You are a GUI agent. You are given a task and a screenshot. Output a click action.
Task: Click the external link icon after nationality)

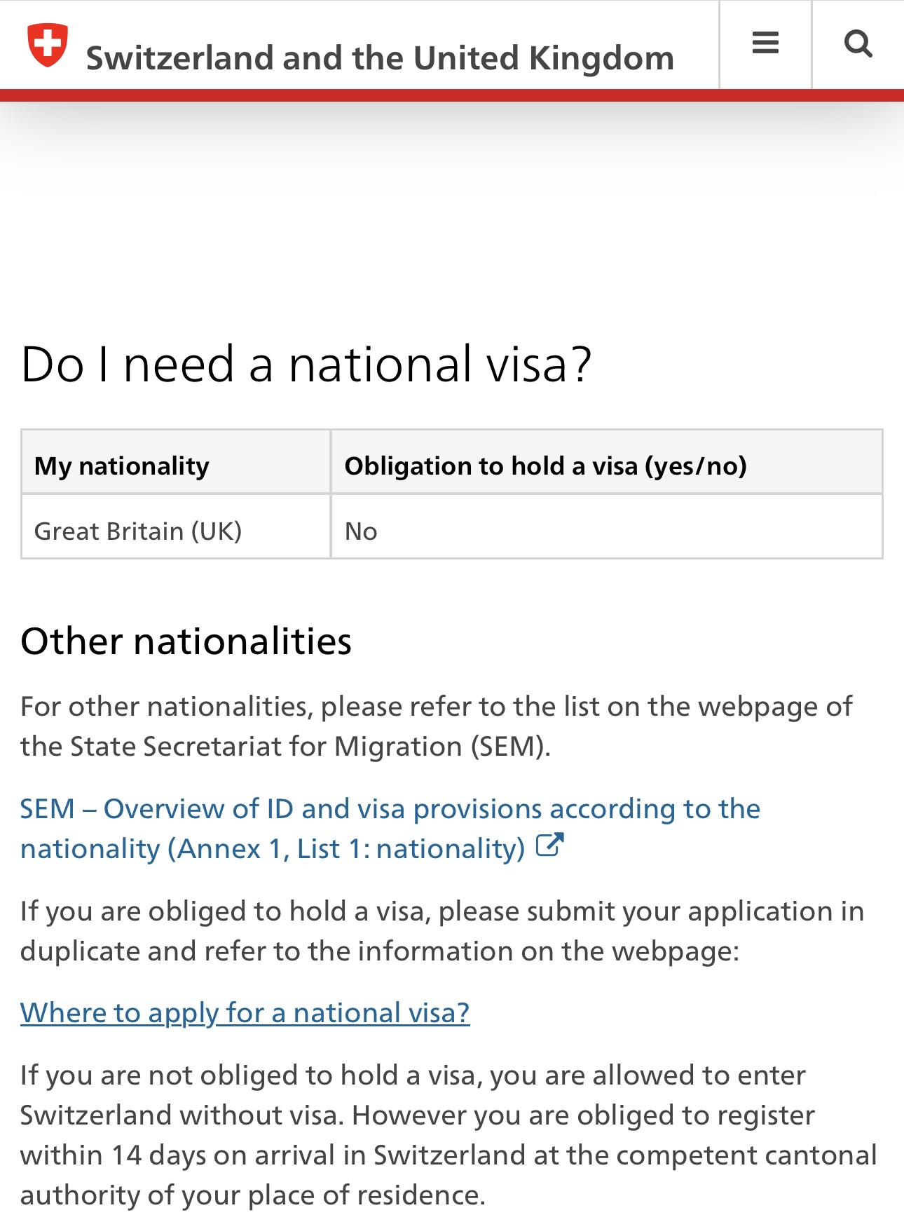tap(550, 846)
